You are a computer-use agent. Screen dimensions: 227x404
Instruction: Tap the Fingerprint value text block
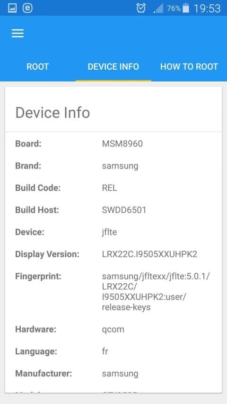click(156, 292)
